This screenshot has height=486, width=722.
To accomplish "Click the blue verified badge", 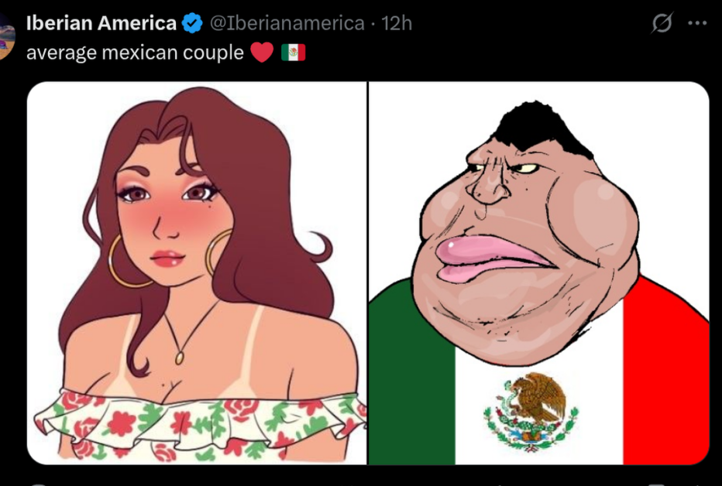I will tap(192, 23).
